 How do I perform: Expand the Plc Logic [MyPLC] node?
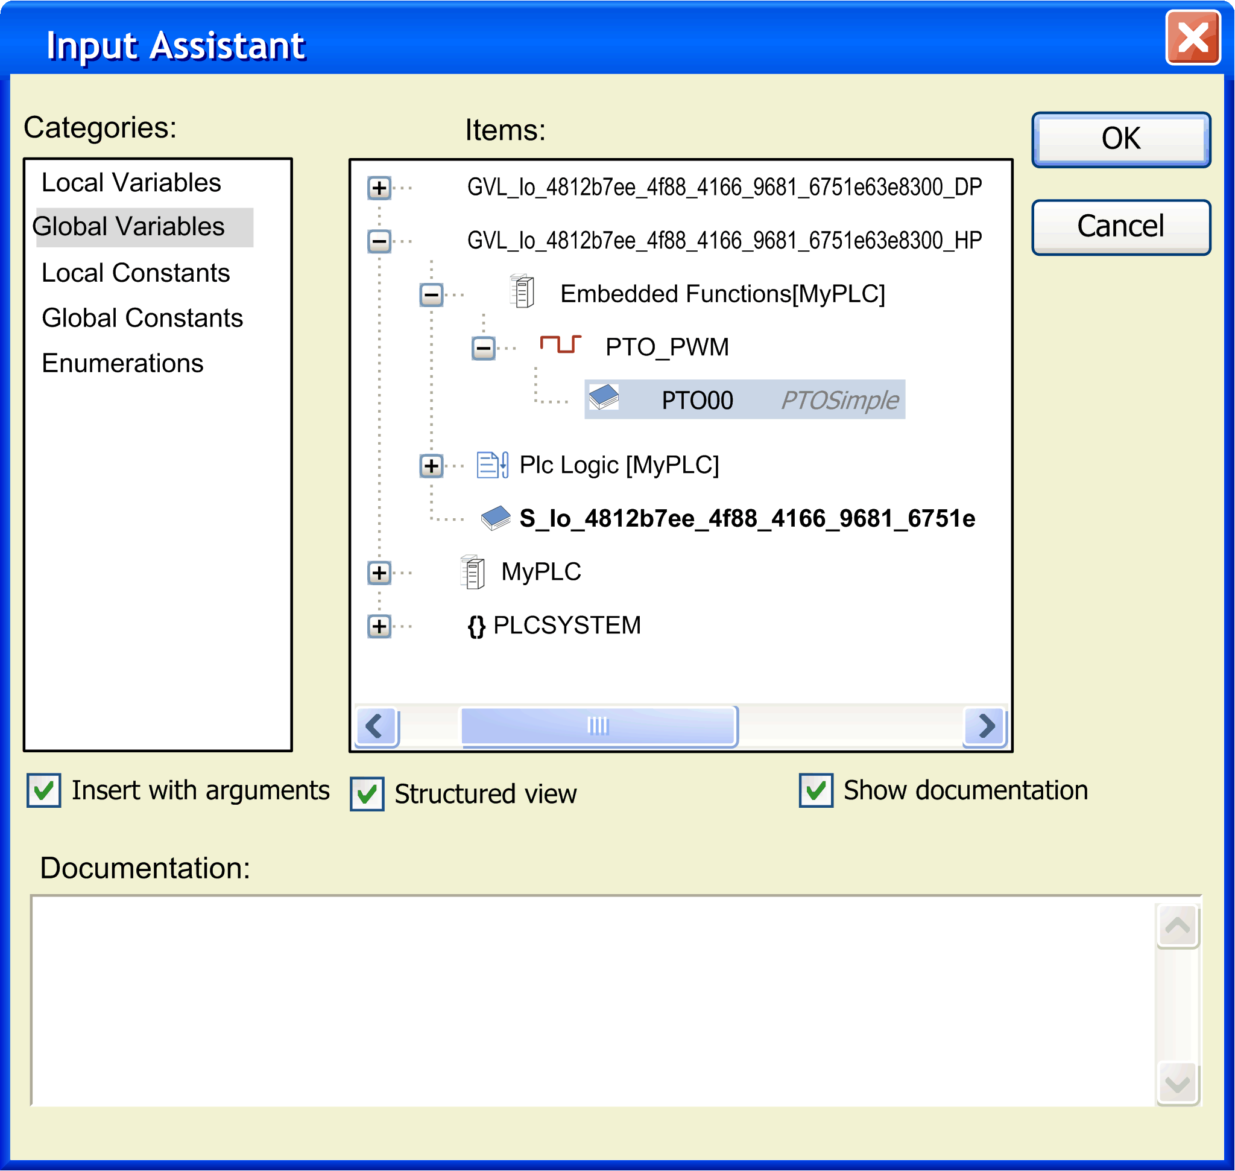pos(431,466)
